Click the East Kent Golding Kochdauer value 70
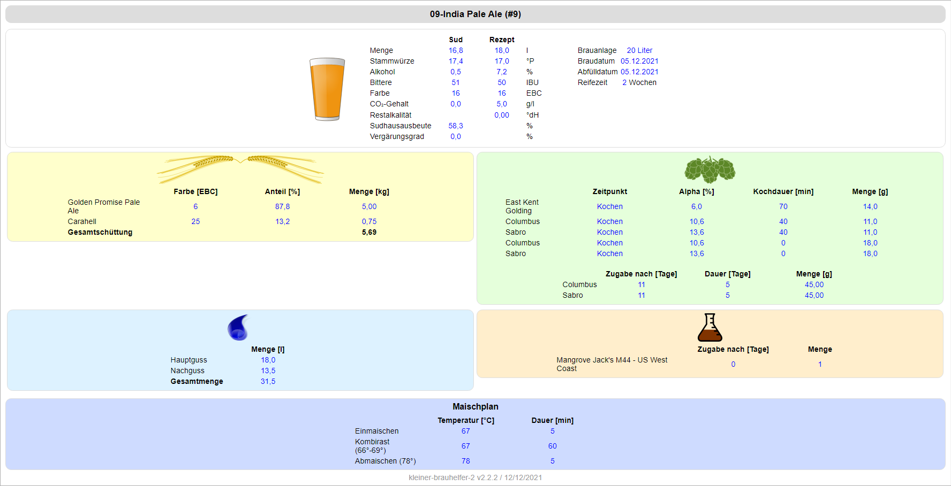The width and height of the screenshot is (951, 486). (783, 206)
